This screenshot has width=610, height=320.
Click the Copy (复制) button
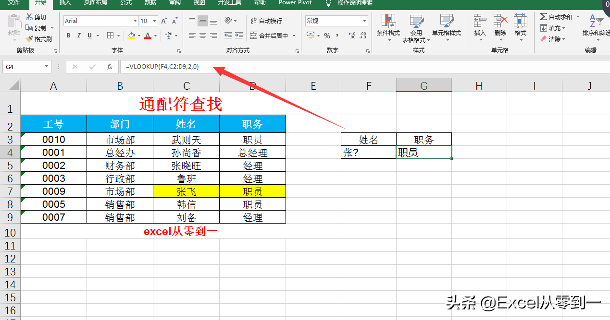(36, 28)
